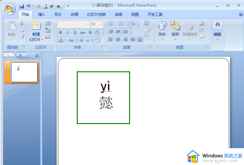Viewport: 244px width, 165px height.
Task: Open the 审阅 ribbon tab
Action: click(118, 15)
